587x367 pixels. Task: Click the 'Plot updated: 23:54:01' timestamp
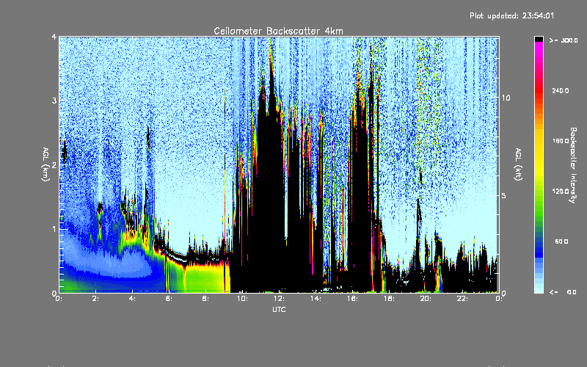[x=511, y=15]
